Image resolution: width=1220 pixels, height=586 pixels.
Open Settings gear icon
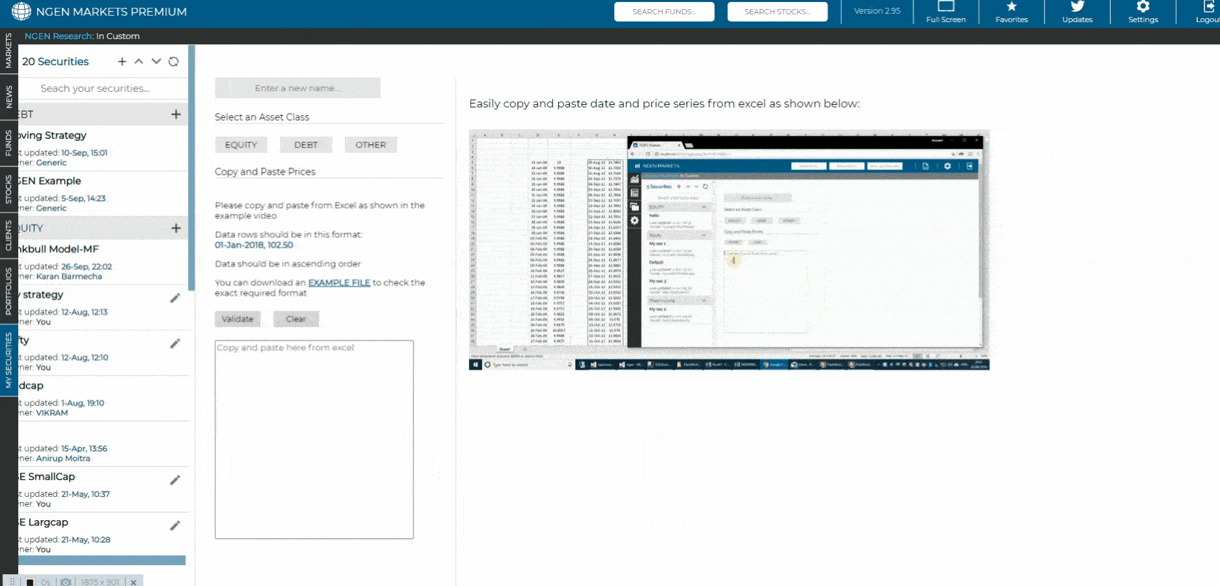pos(1143,7)
